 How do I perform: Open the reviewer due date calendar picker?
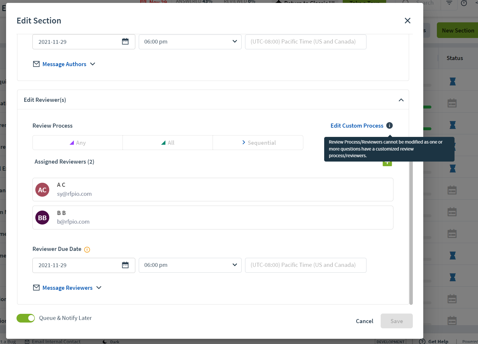(125, 265)
